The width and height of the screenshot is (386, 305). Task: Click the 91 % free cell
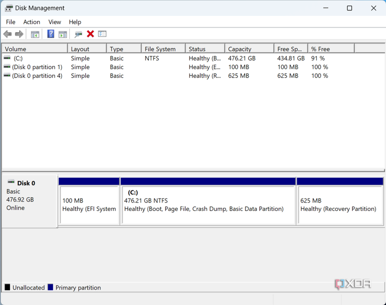pos(318,58)
